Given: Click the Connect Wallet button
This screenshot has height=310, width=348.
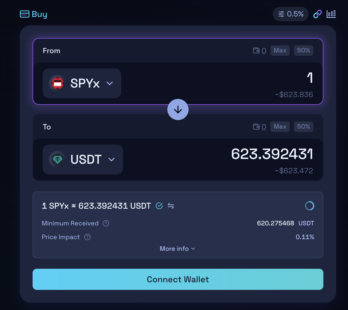Looking at the screenshot, I should click(x=178, y=279).
